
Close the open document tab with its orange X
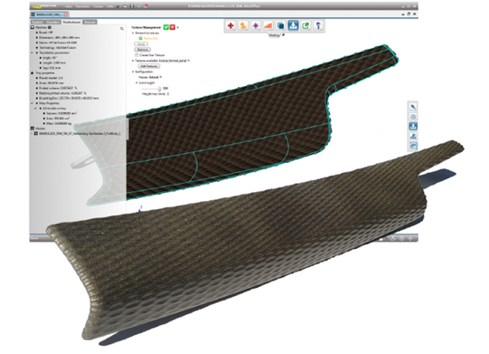click(x=66, y=14)
